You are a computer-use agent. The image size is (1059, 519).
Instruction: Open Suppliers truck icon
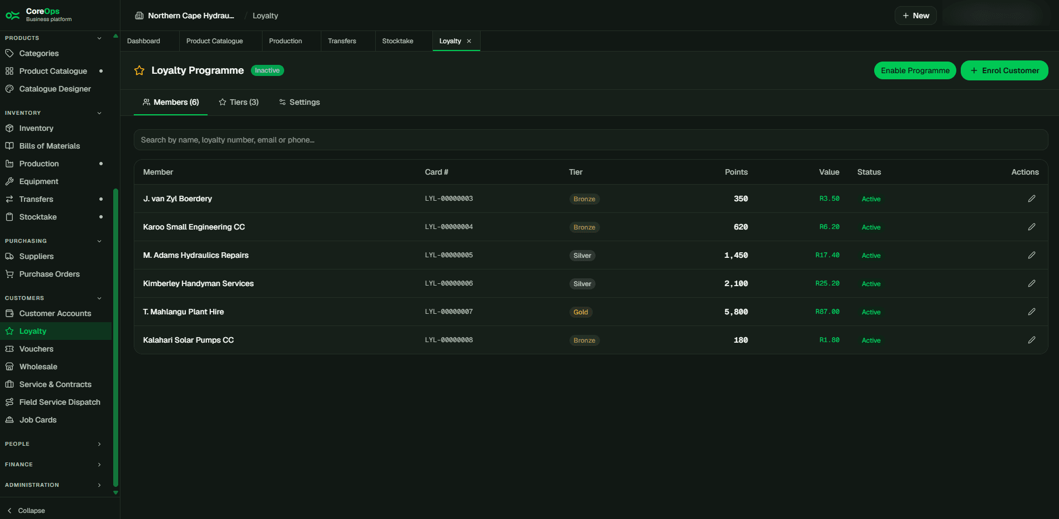pos(9,256)
